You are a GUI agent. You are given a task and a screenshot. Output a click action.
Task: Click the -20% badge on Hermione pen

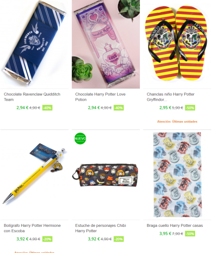[x=48, y=239]
